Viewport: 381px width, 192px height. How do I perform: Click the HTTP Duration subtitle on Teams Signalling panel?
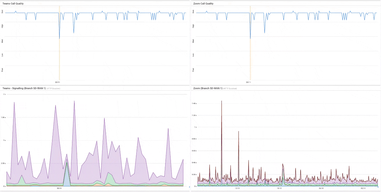pos(53,88)
